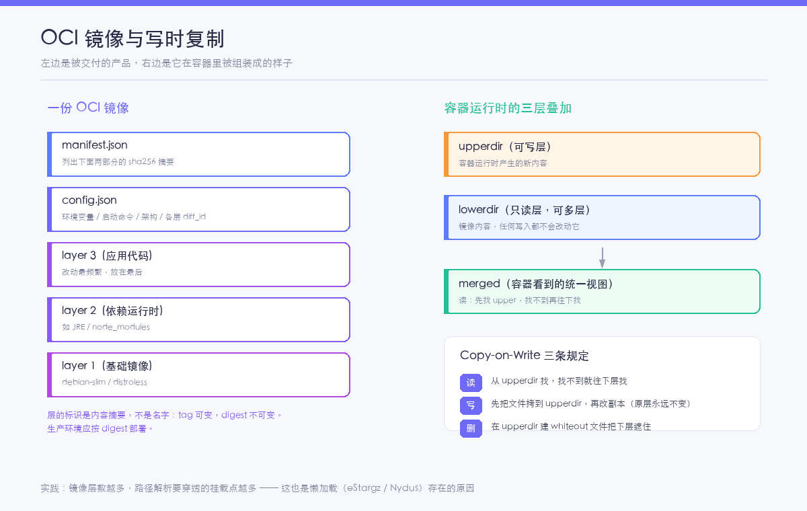Viewport: 807px width, 511px height.
Task: Click the note 层的标识是内容摘要，不是名字
Action: click(110, 416)
